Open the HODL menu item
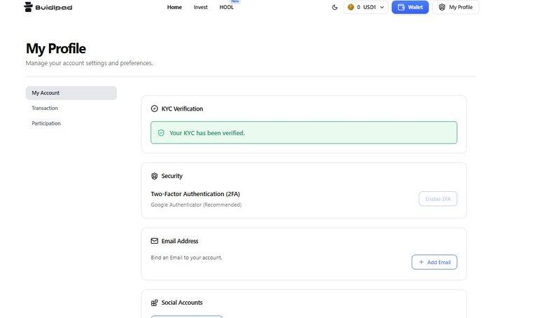 [x=227, y=7]
